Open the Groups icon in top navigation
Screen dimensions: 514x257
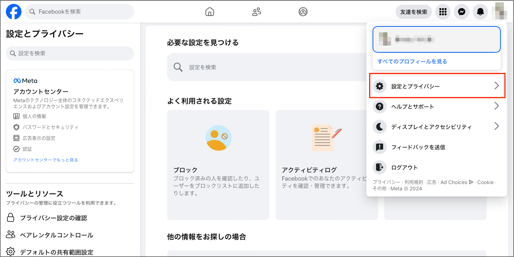click(x=303, y=12)
